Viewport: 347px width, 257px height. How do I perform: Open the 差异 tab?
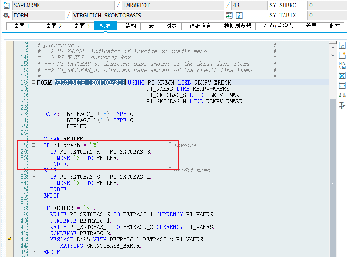[309, 26]
